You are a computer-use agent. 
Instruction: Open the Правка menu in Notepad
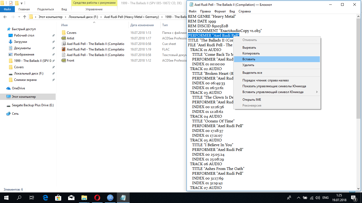coord(205,11)
